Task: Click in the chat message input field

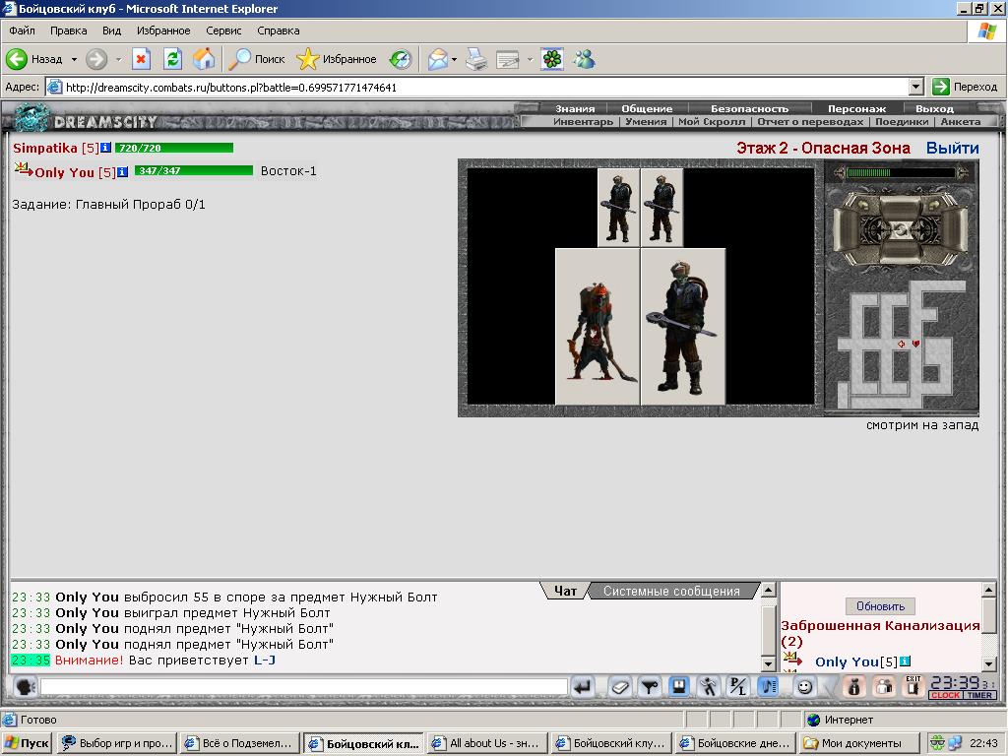Action: point(303,687)
